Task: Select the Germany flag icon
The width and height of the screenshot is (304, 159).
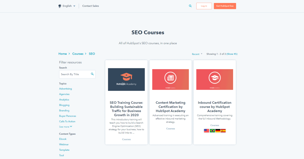Action: [x=218, y=131]
